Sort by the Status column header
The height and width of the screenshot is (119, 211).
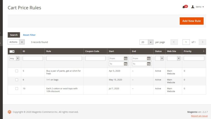click(158, 51)
